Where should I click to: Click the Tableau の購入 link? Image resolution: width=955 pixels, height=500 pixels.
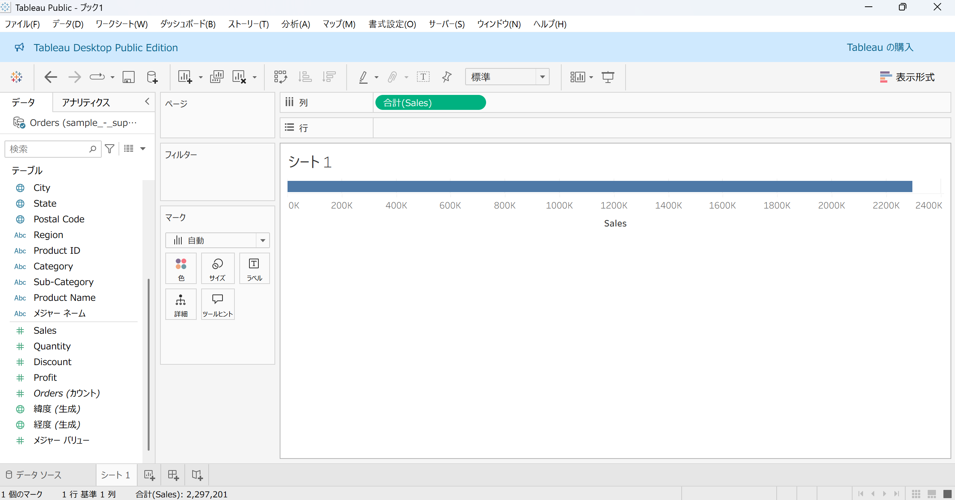(x=880, y=47)
